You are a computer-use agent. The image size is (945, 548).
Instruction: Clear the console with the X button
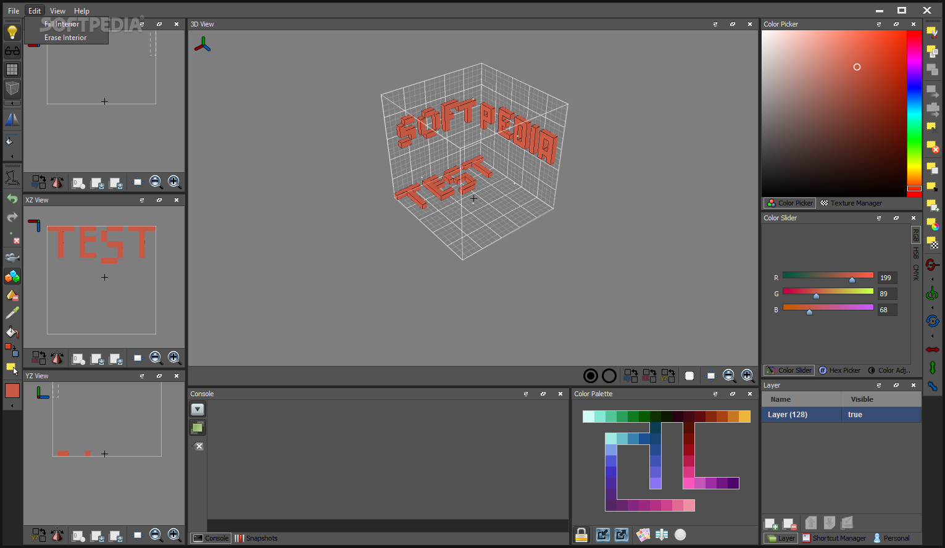click(x=199, y=446)
